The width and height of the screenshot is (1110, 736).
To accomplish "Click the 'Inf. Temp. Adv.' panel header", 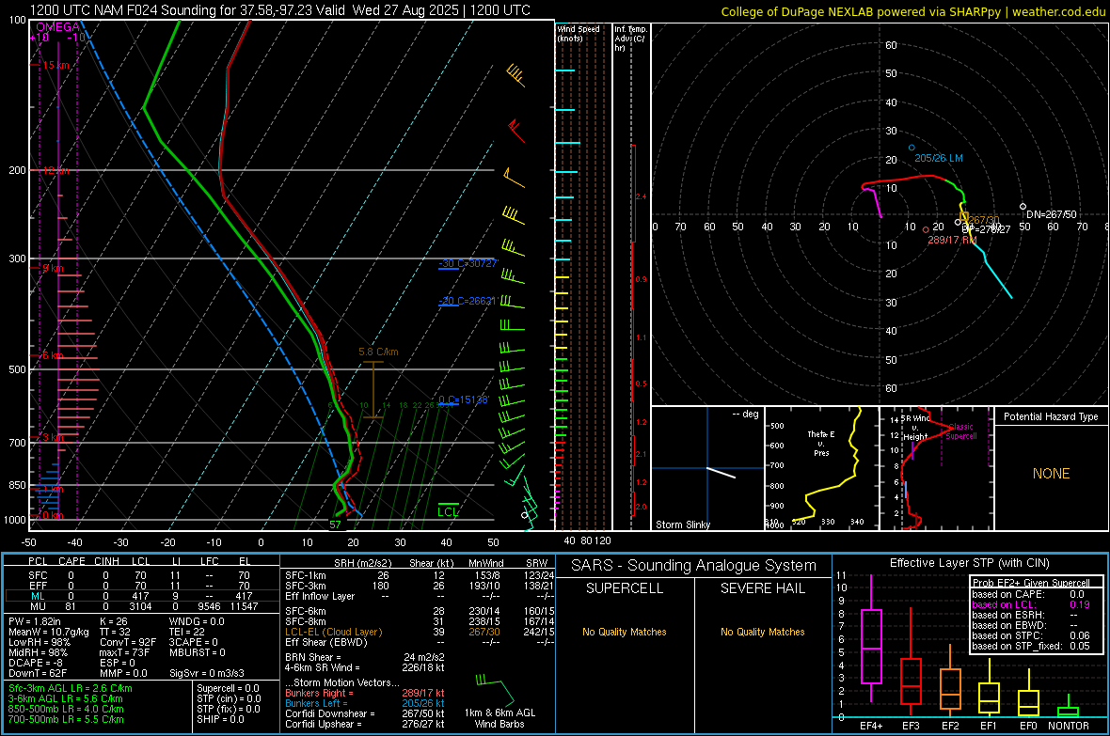I will pyautogui.click(x=630, y=39).
